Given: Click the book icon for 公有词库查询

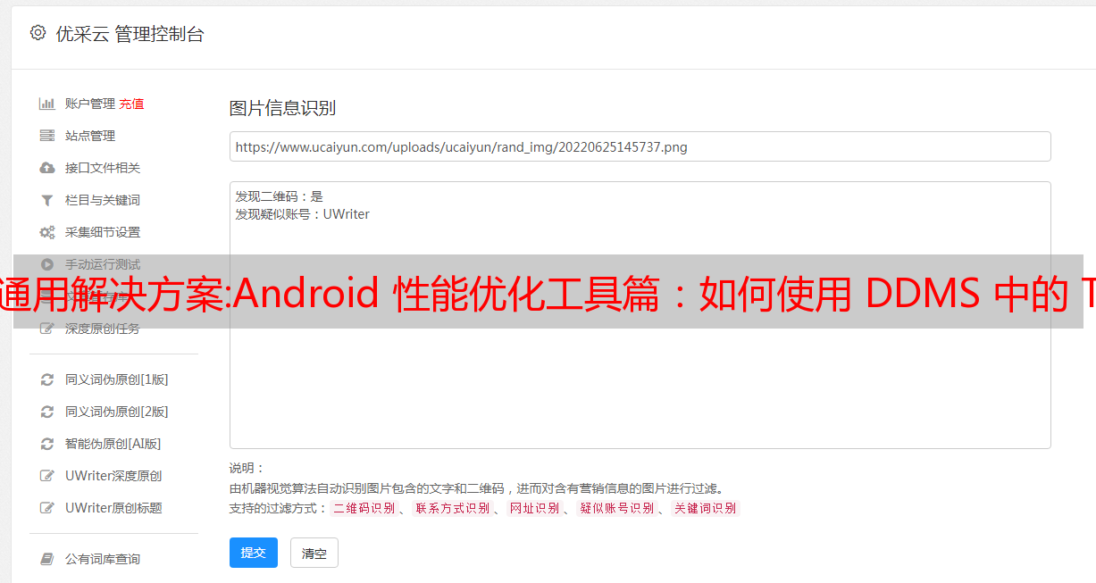Looking at the screenshot, I should click(47, 559).
